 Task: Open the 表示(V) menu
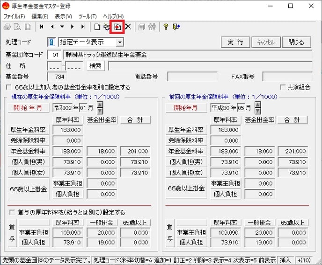pyautogui.click(x=63, y=16)
